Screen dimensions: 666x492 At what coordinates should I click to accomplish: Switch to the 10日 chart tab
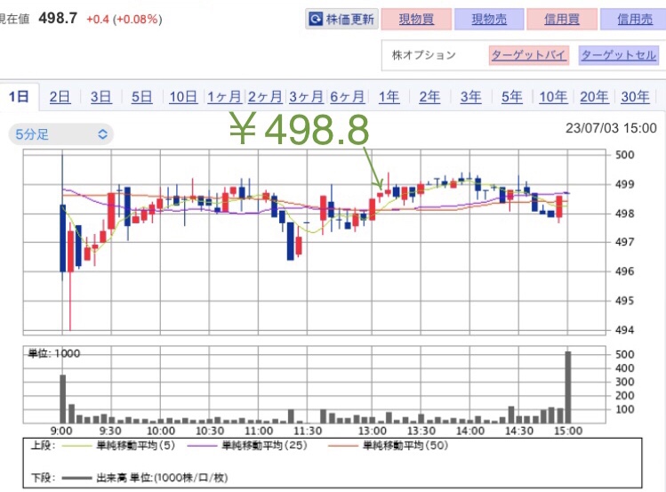(183, 97)
